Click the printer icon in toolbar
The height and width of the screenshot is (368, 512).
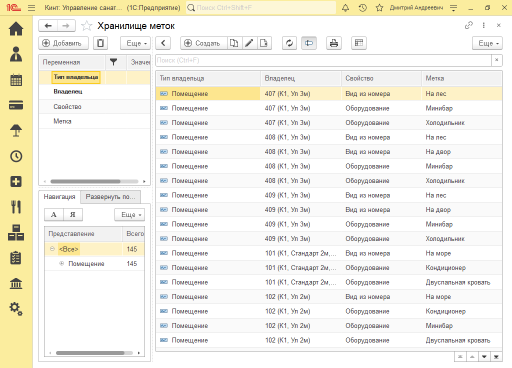(x=334, y=43)
